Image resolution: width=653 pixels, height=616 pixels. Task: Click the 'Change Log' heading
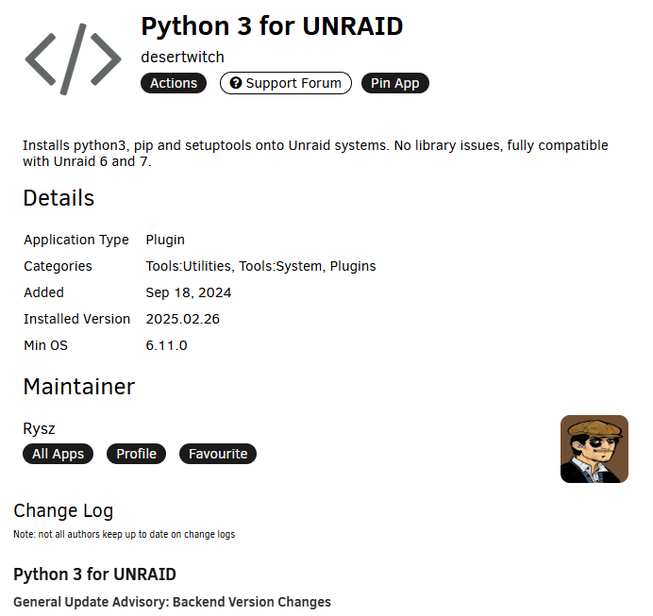tap(63, 511)
